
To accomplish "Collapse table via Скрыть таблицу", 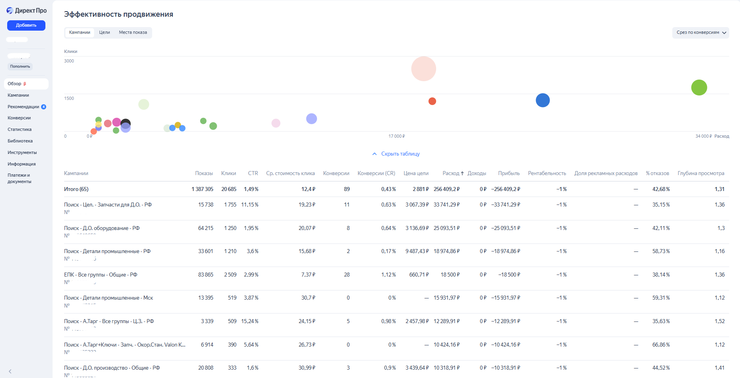I will tap(400, 154).
